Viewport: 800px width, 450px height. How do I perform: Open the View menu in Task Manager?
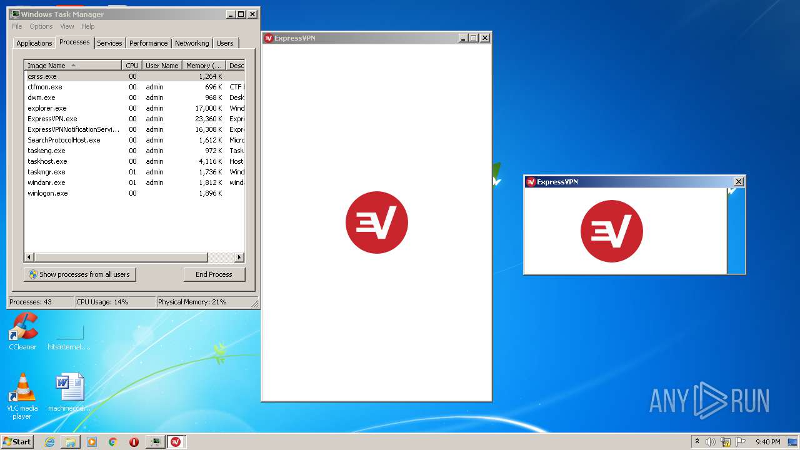point(67,26)
